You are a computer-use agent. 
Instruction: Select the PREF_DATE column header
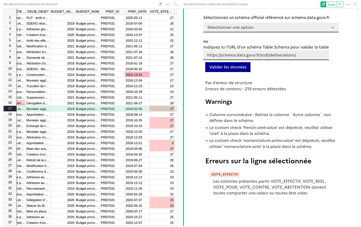pos(137,11)
